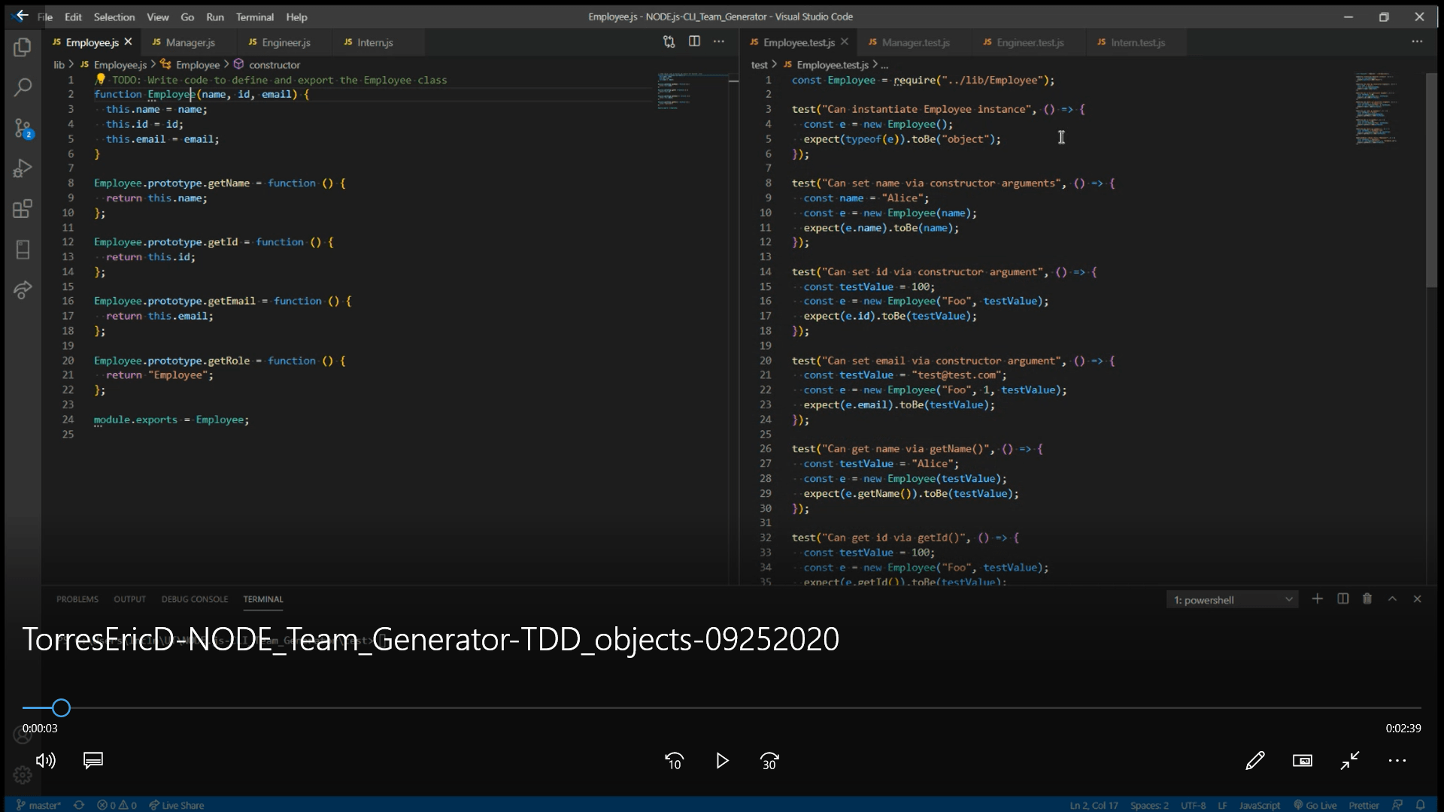Click the Terminal menu item
The height and width of the screenshot is (812, 1444).
[x=254, y=17]
